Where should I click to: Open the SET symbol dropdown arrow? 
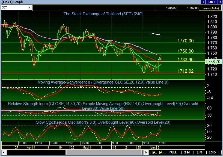coord(30,8)
